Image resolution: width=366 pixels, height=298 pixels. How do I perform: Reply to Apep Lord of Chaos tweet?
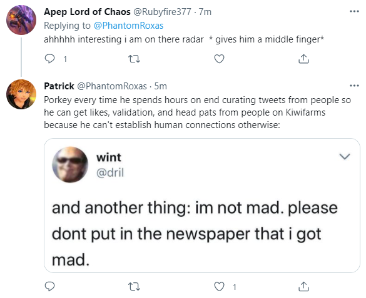tap(49, 59)
